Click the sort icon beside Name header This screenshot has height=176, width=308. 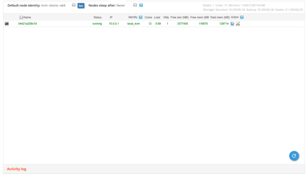point(21,17)
